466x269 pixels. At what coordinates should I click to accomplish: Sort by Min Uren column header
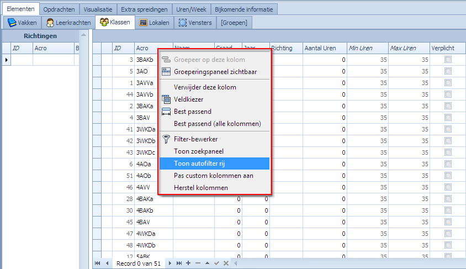tap(368, 48)
